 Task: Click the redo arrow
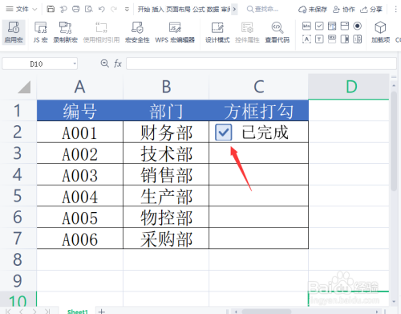(x=114, y=10)
